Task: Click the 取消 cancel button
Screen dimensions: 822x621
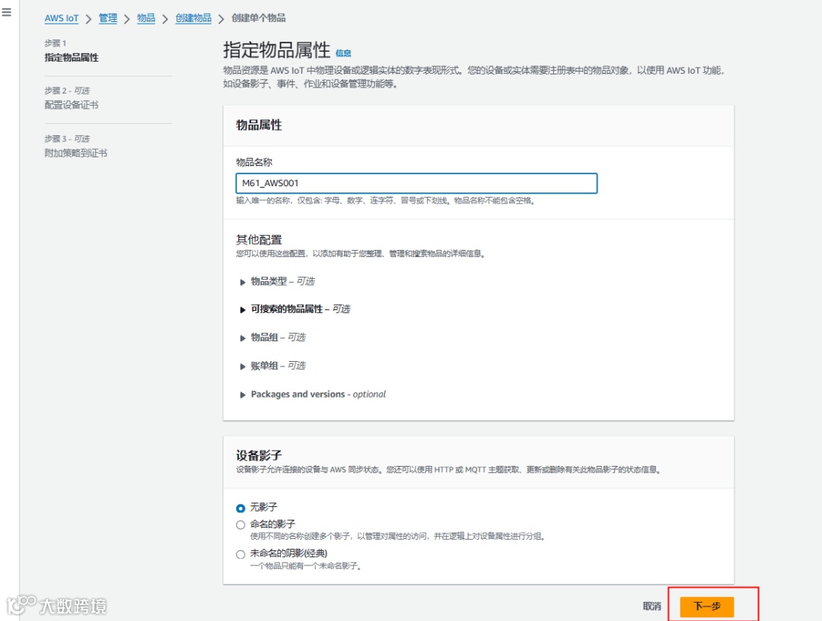Action: pos(652,607)
